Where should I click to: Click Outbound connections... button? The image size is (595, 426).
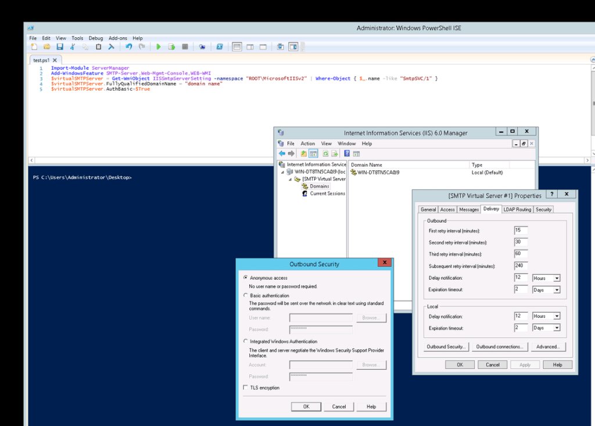pos(499,346)
